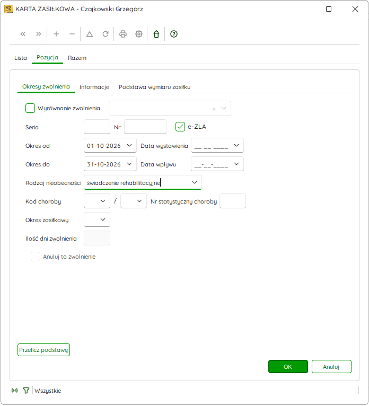Click text świadczenie rehabilitacyjne in combo
This screenshot has width=369, height=406.
tap(124, 183)
